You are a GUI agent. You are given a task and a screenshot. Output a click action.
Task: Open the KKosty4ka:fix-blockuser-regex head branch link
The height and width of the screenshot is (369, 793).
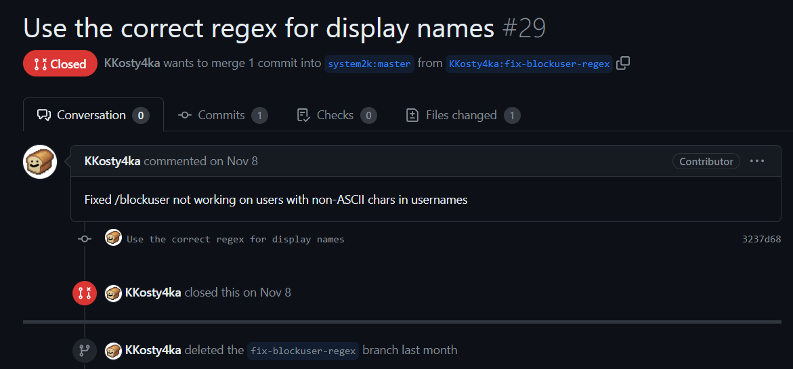(530, 64)
